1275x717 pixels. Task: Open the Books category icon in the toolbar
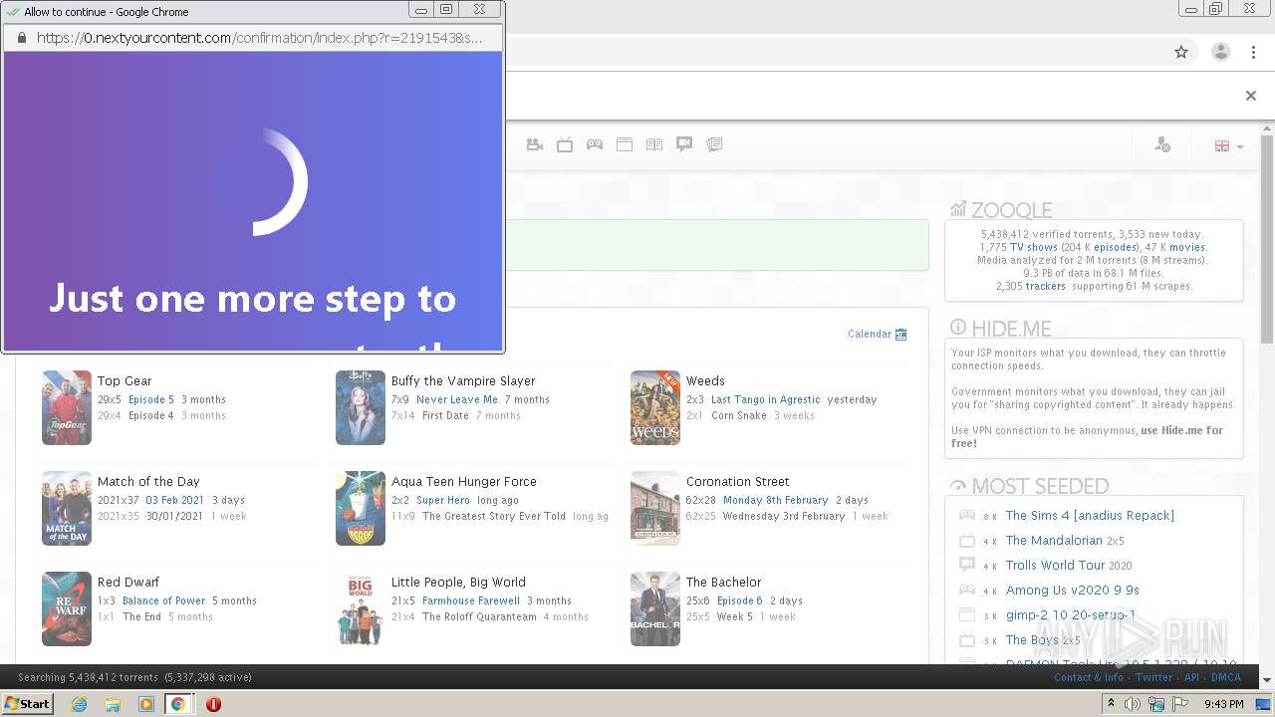654,144
